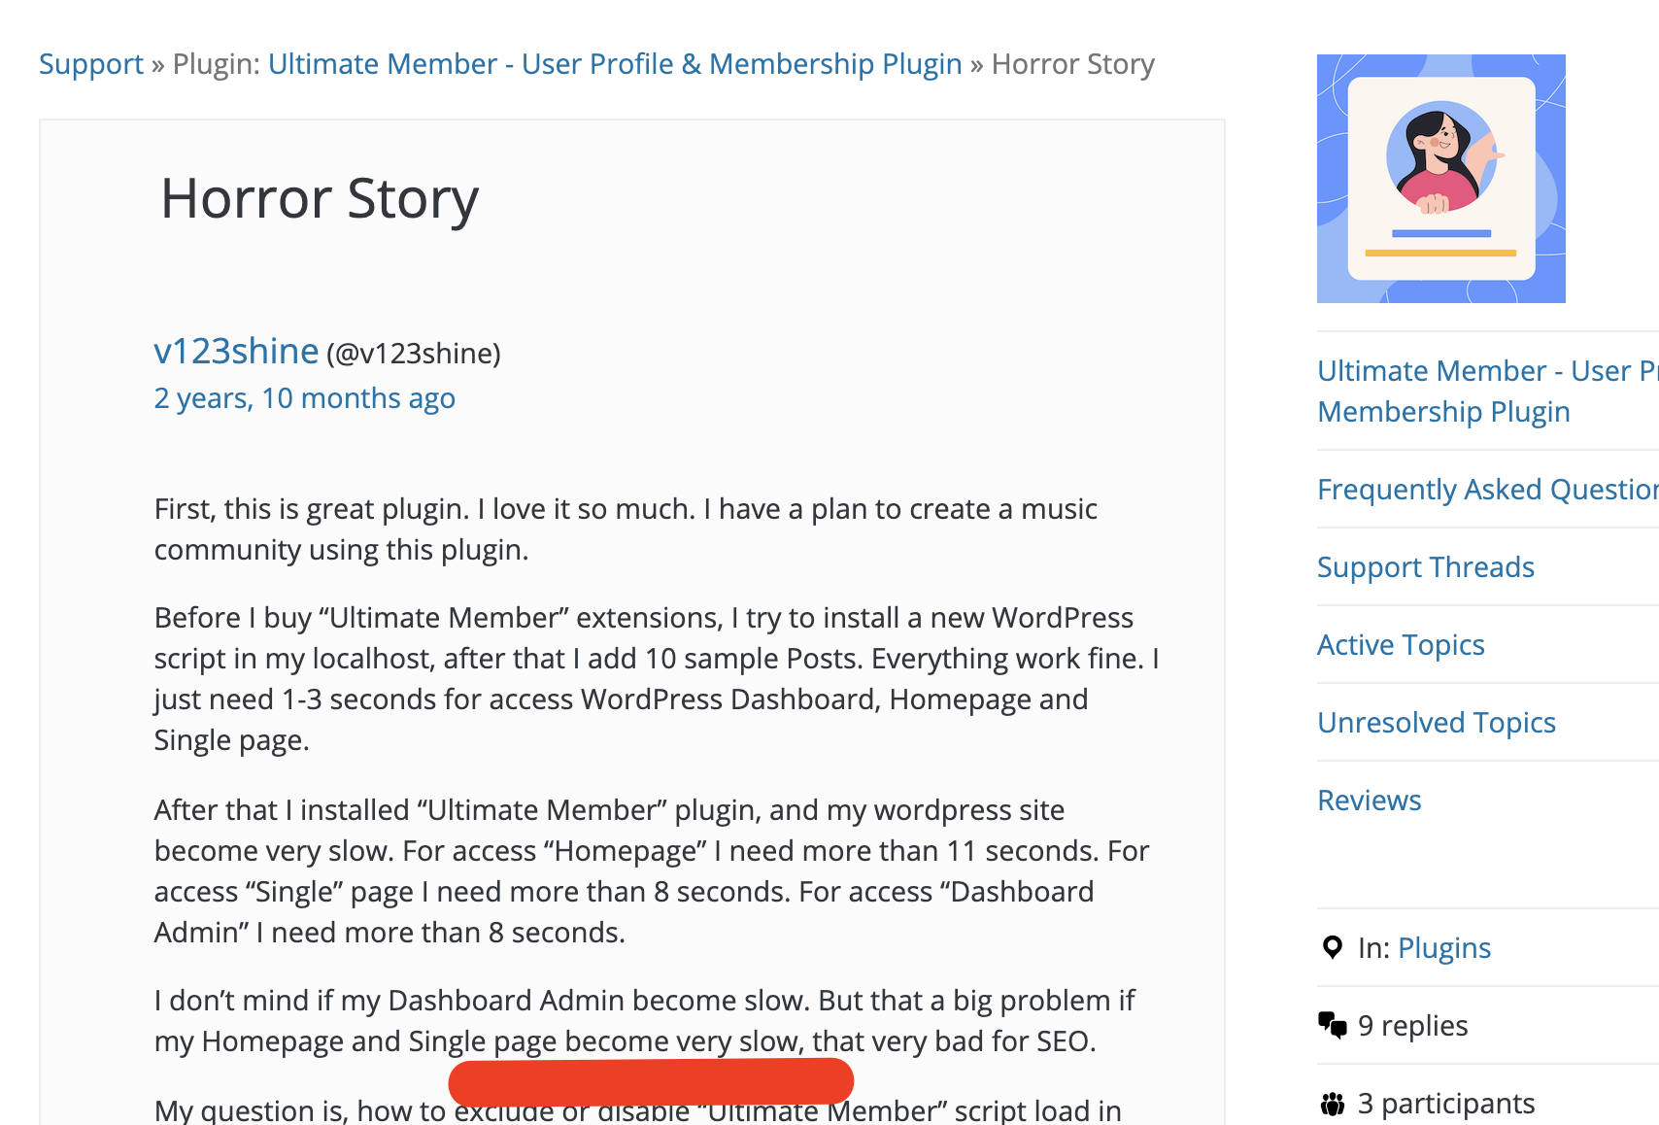Click paragraph starting 'Before I buy'
The image size is (1659, 1125).
pyautogui.click(x=658, y=679)
